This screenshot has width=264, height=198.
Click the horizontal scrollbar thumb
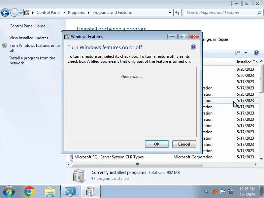137,164
